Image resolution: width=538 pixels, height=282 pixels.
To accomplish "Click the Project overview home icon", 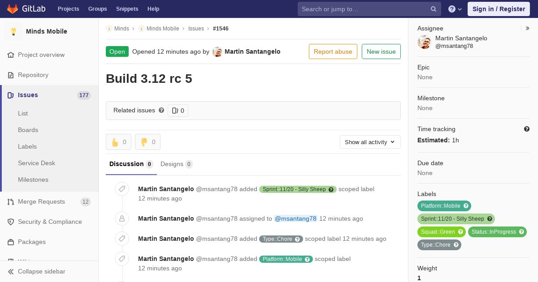I will tap(11, 55).
